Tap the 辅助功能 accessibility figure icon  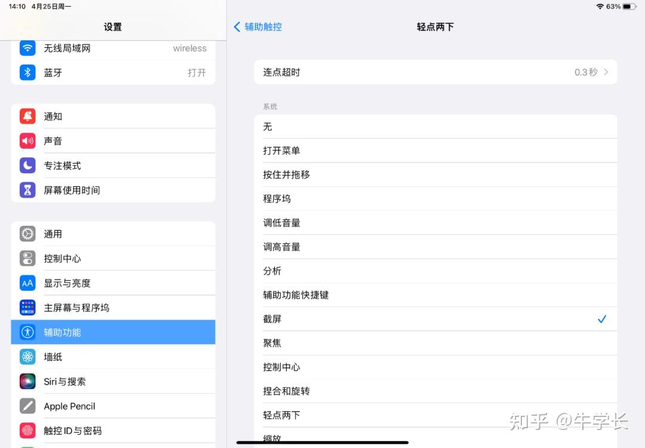coord(27,332)
